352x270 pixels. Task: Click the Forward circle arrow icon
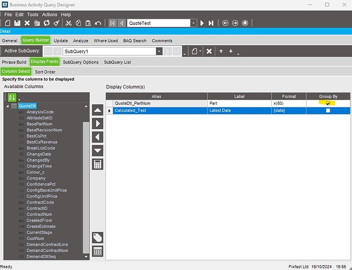[235, 23]
